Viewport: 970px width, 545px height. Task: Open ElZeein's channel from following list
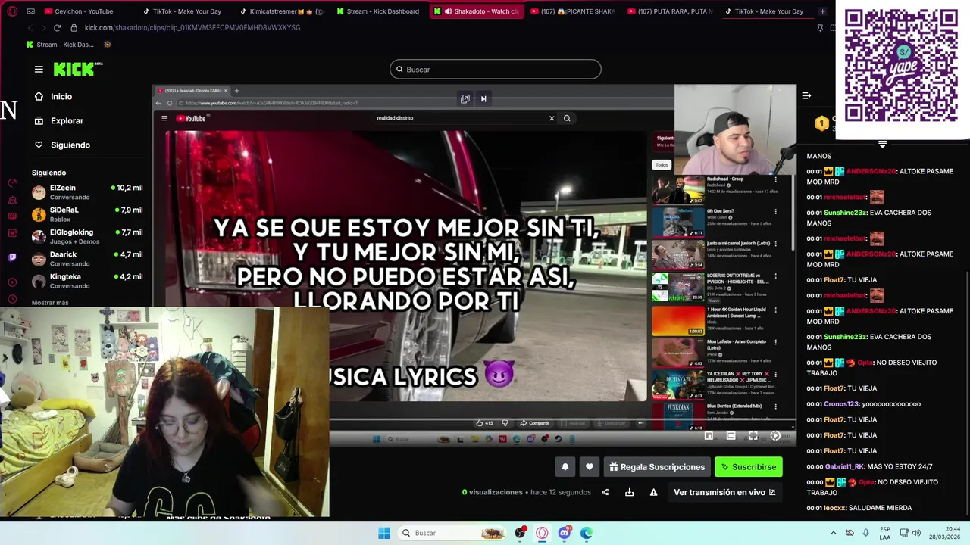click(87, 192)
